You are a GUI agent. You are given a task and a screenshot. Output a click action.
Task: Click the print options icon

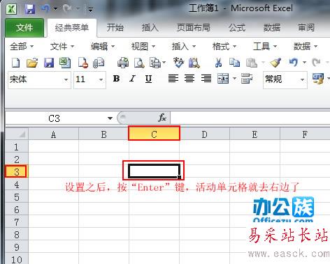click(x=155, y=63)
